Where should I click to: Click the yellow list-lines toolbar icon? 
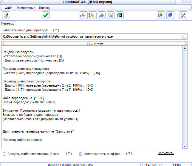tap(92, 15)
